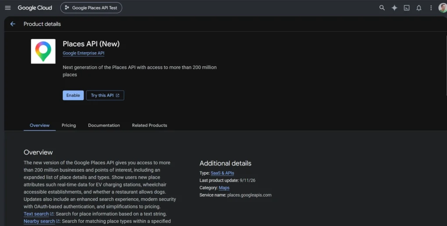Open the Related Products tab

coord(149,125)
